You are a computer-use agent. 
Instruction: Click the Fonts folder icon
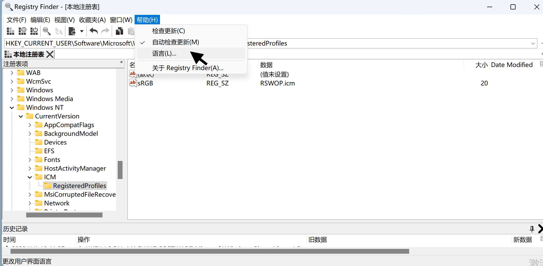tap(39, 160)
